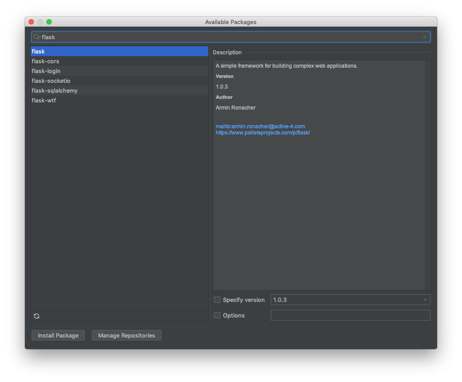Reload the package list
This screenshot has height=382, width=462.
point(37,316)
